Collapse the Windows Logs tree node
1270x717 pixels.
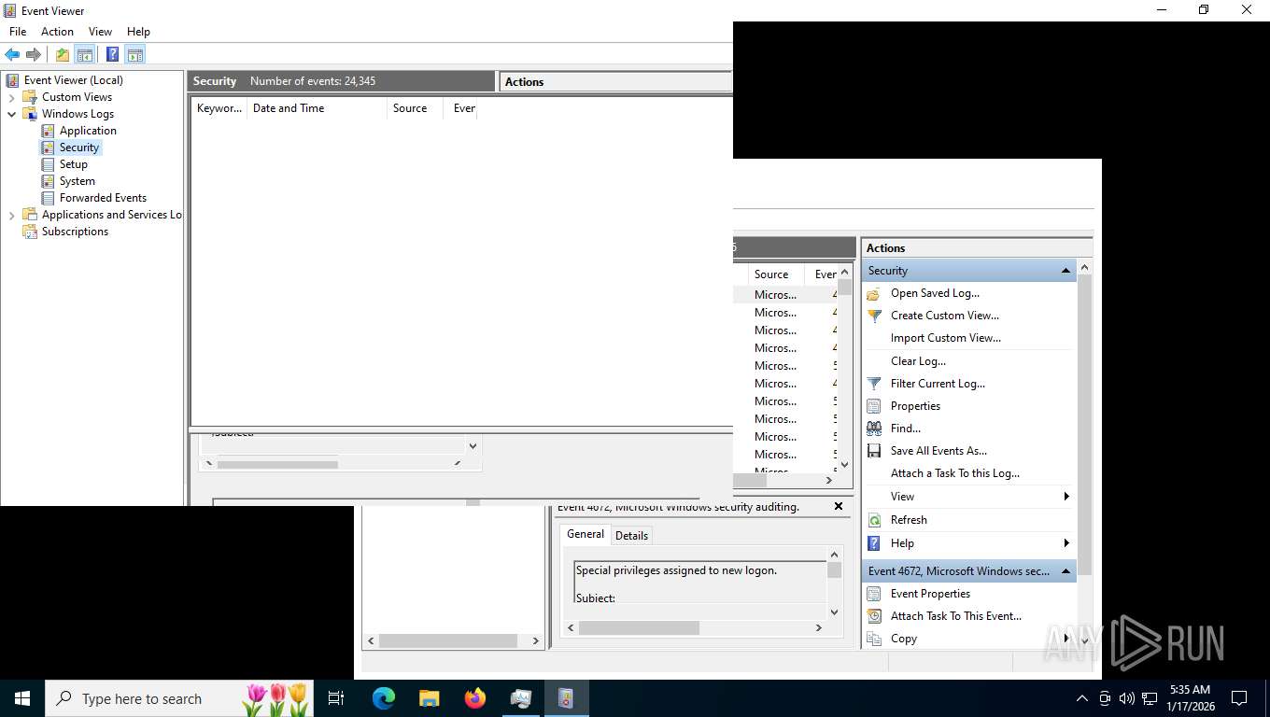coord(12,114)
